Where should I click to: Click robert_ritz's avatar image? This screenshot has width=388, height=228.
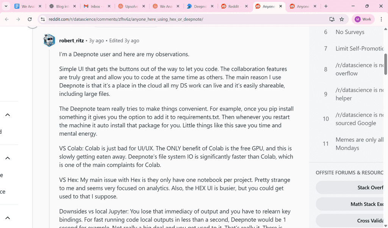click(x=49, y=40)
